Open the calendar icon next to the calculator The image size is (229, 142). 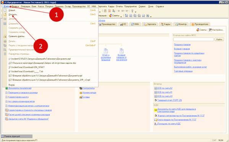pyautogui.click(x=109, y=11)
